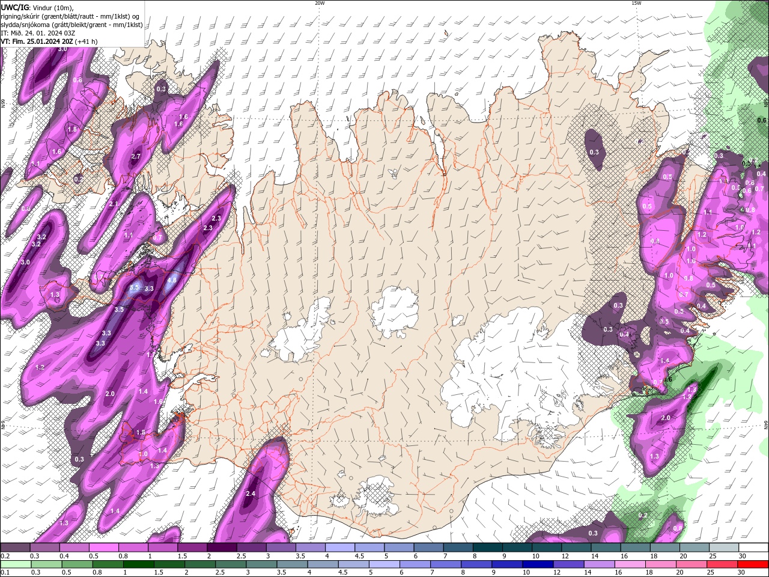Click the 'slydda/snjókoma' legend description line
The image size is (769, 577).
point(71,25)
